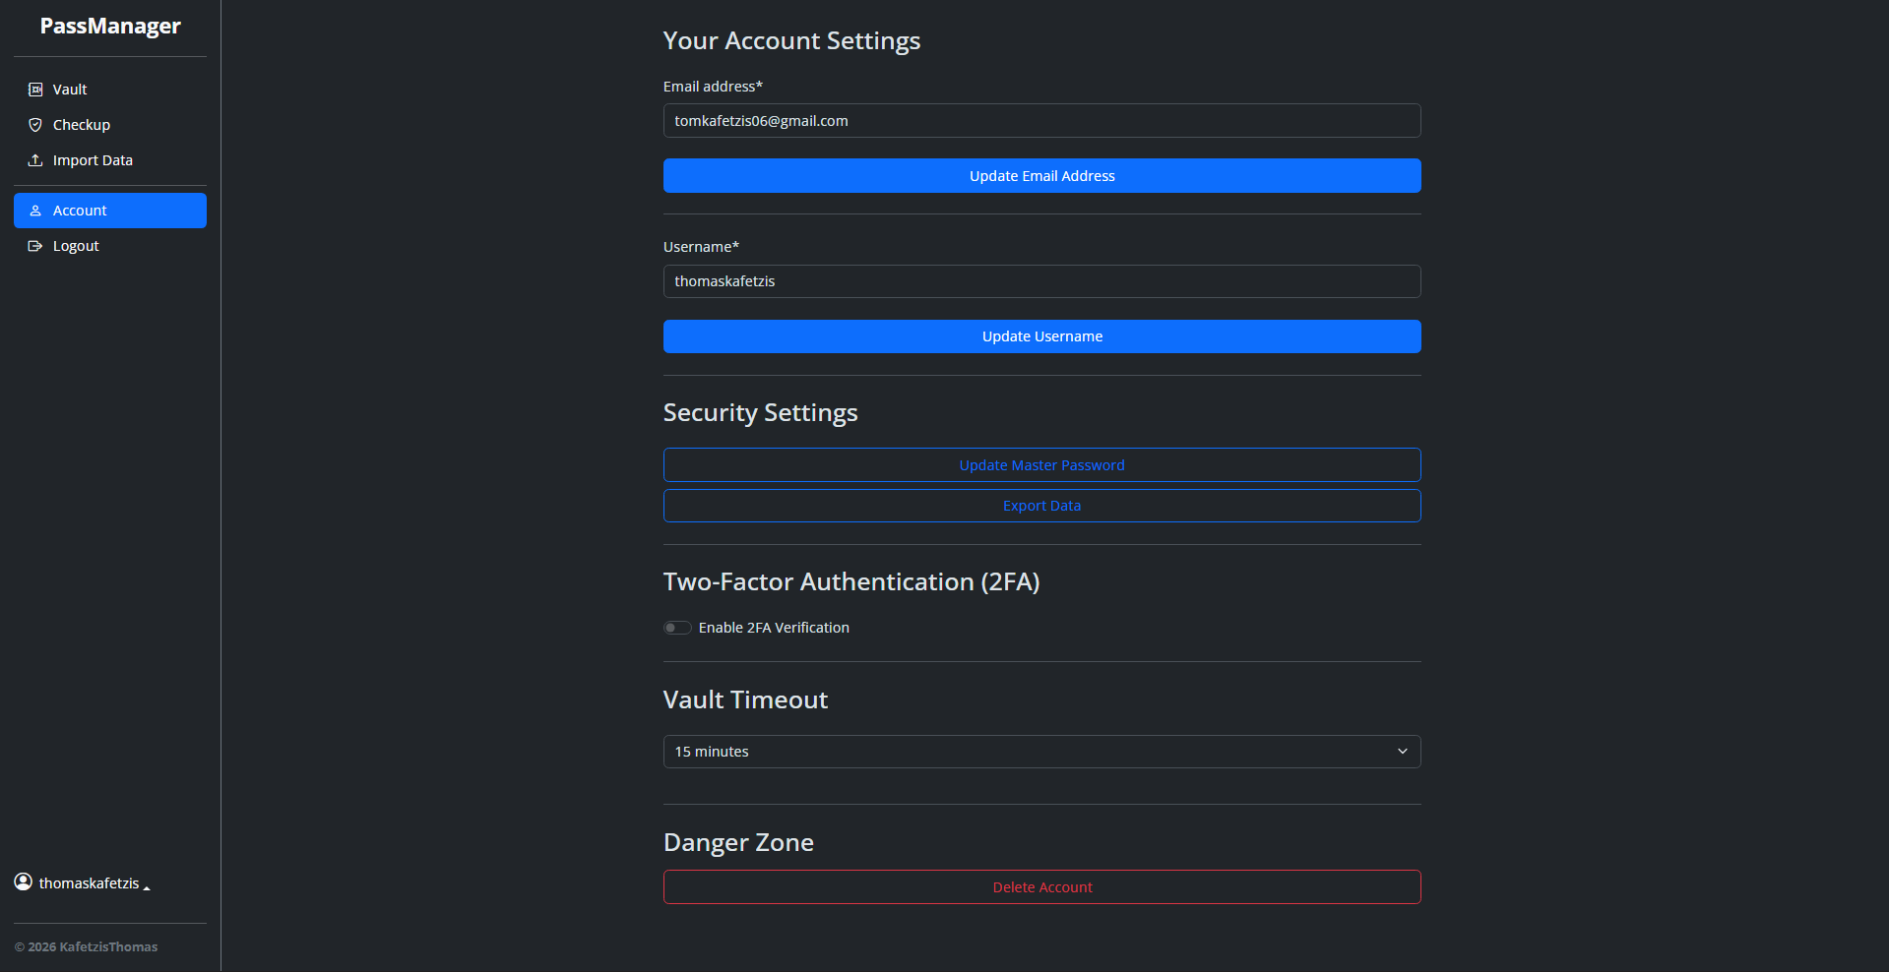Click the user avatar icon beside thomaskafetzis
The height and width of the screenshot is (972, 1889).
tap(24, 881)
